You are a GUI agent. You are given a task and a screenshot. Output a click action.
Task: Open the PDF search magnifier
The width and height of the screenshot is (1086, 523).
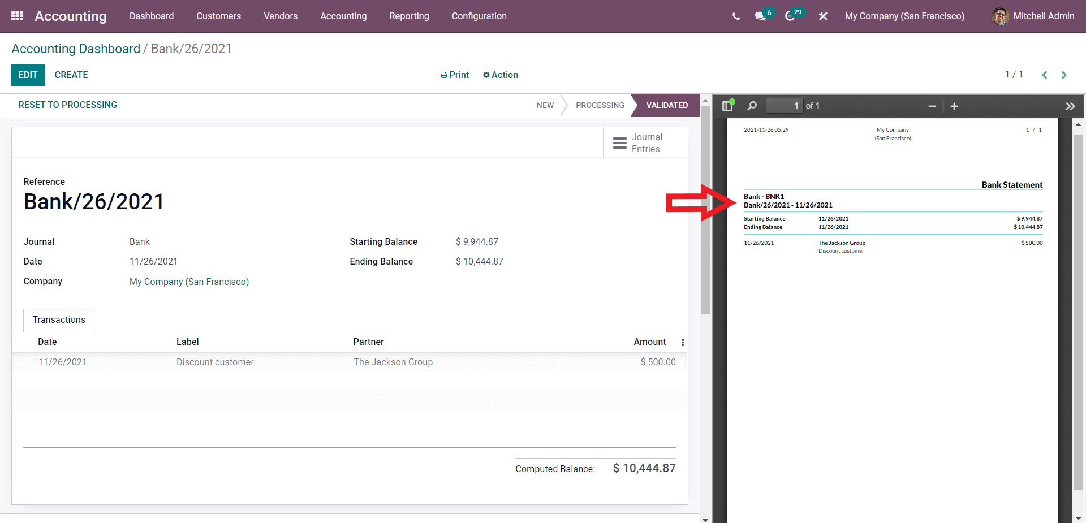[752, 106]
